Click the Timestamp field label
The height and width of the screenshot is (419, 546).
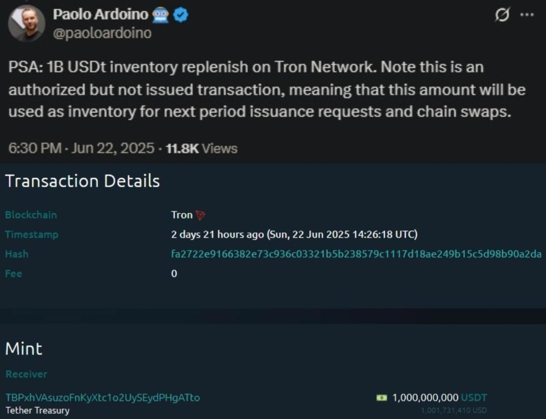click(x=32, y=234)
